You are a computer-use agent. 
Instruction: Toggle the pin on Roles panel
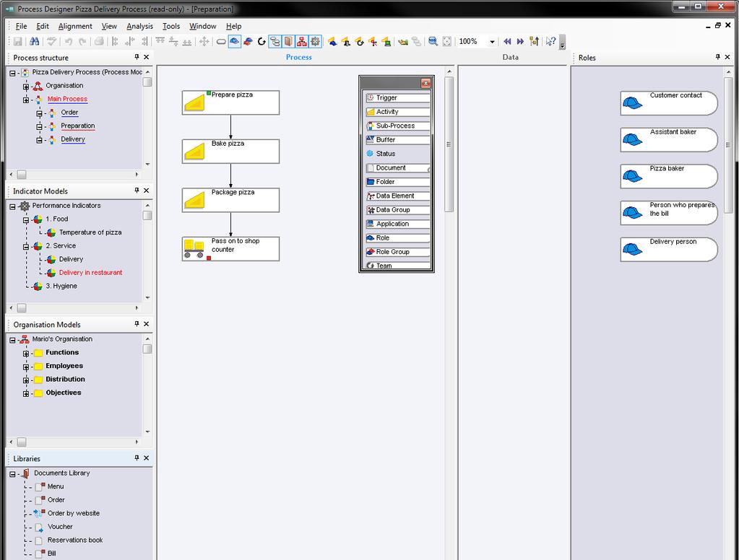(x=718, y=57)
